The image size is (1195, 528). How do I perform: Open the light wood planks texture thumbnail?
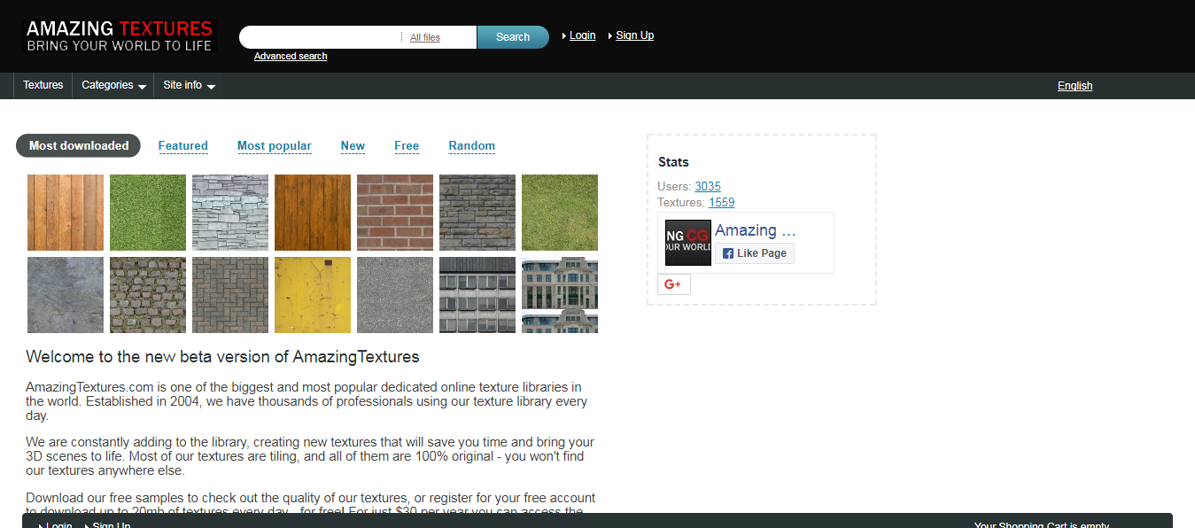(66, 213)
